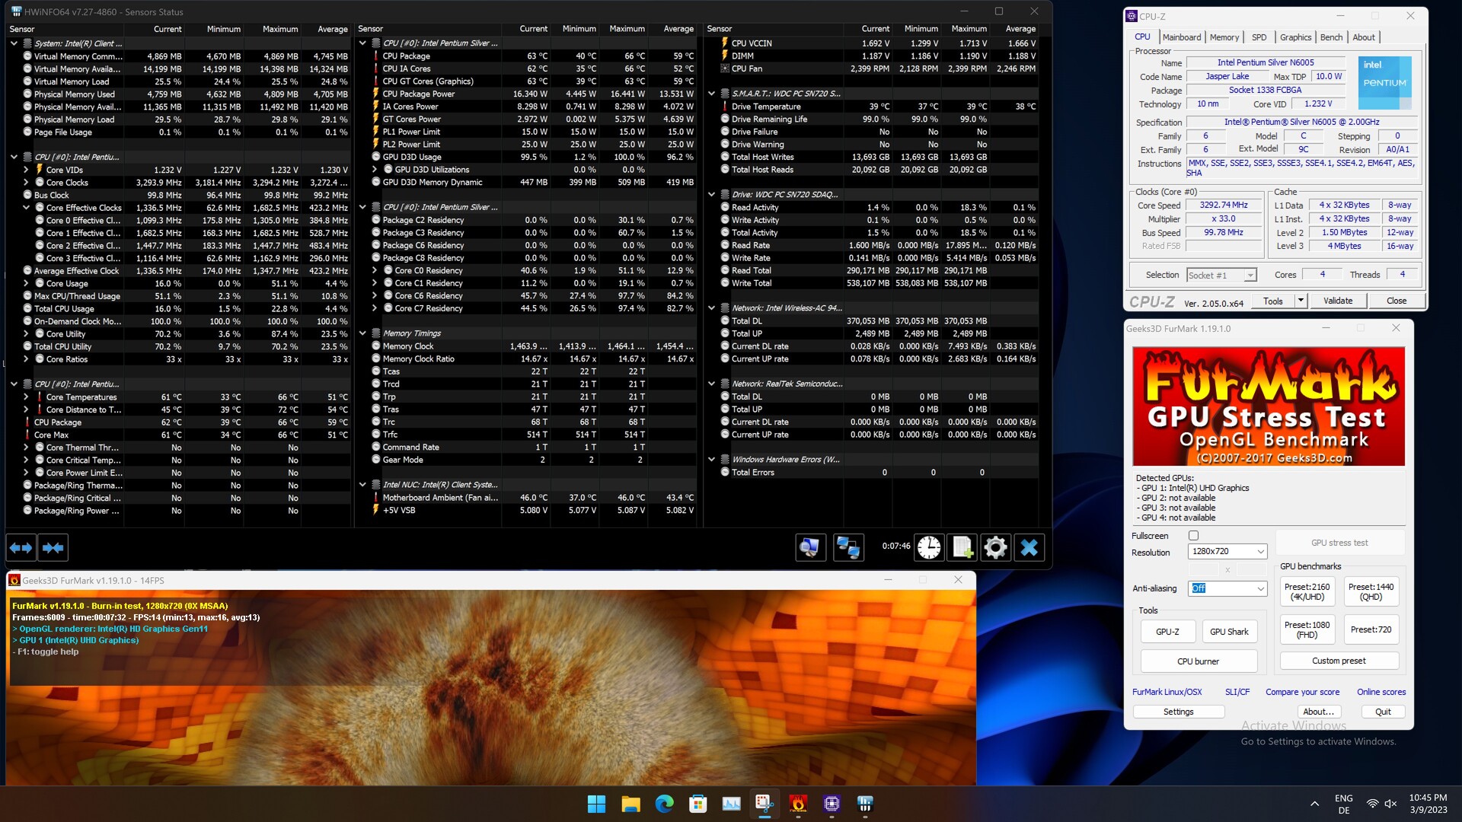Click the muted volume tray icon

[x=1390, y=804]
